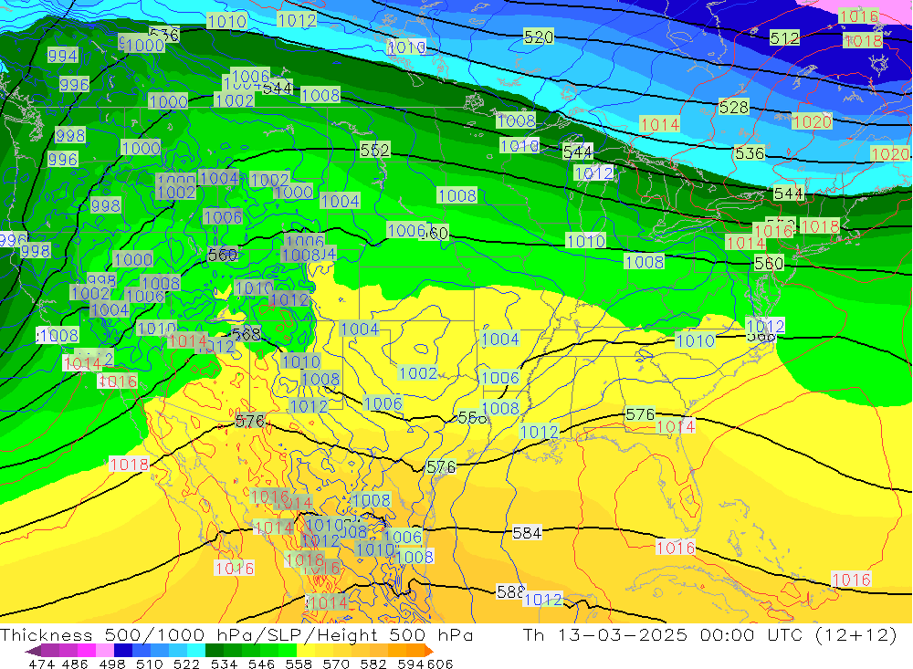Click the 512 height contour label
The image size is (913, 669).
[784, 38]
